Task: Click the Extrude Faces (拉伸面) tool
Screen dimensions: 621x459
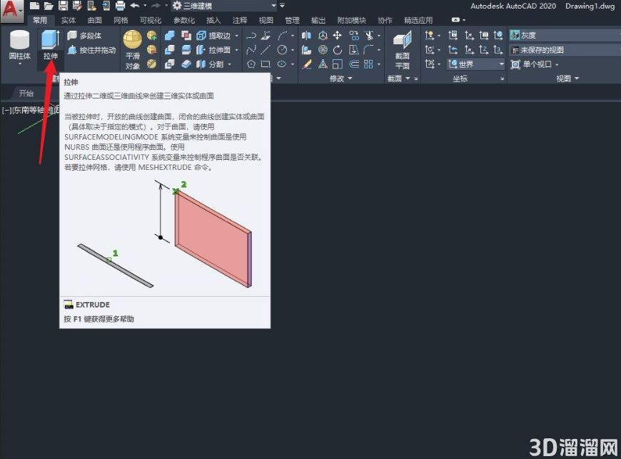Action: click(x=213, y=50)
